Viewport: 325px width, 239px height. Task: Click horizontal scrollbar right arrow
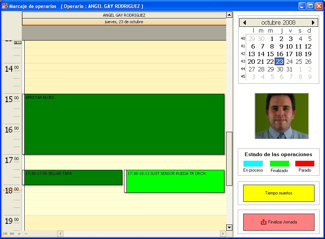click(223, 234)
